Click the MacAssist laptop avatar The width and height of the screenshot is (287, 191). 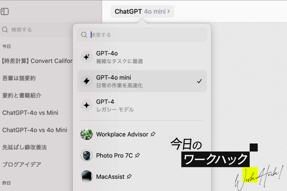point(87,177)
